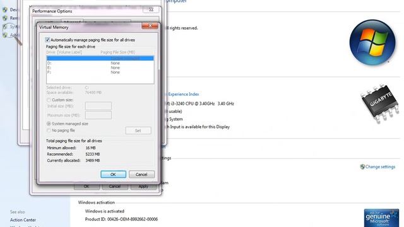This screenshot has width=404, height=227.
Task: Click the Gigabyte chip logo image
Action: (x=380, y=103)
